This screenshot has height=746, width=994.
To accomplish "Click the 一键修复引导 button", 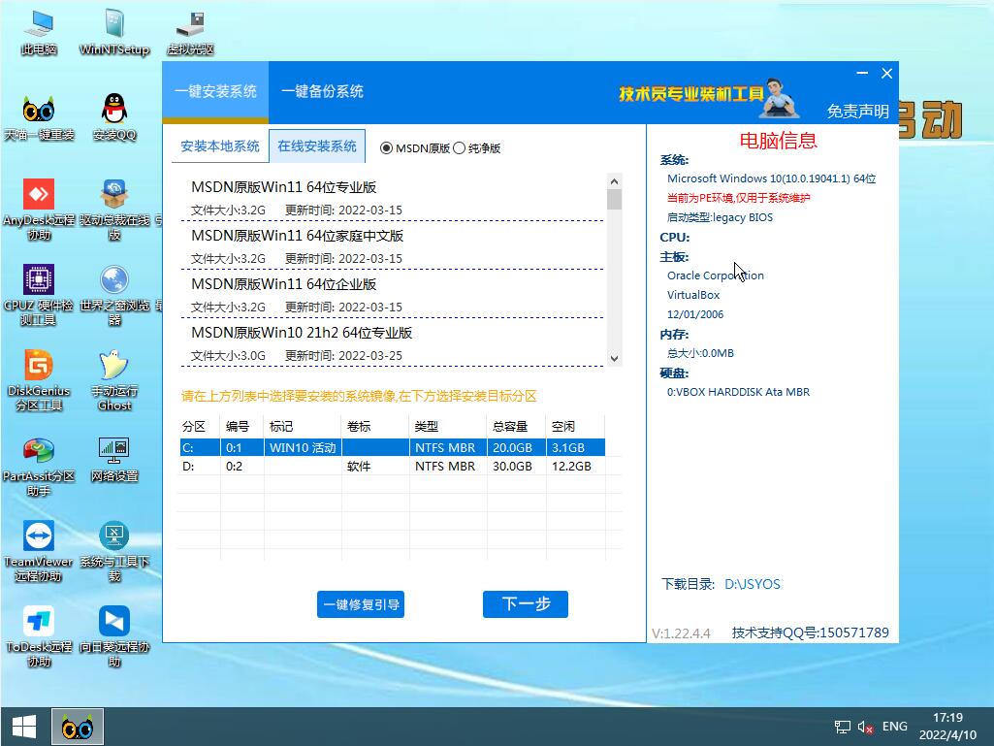I will [x=361, y=604].
